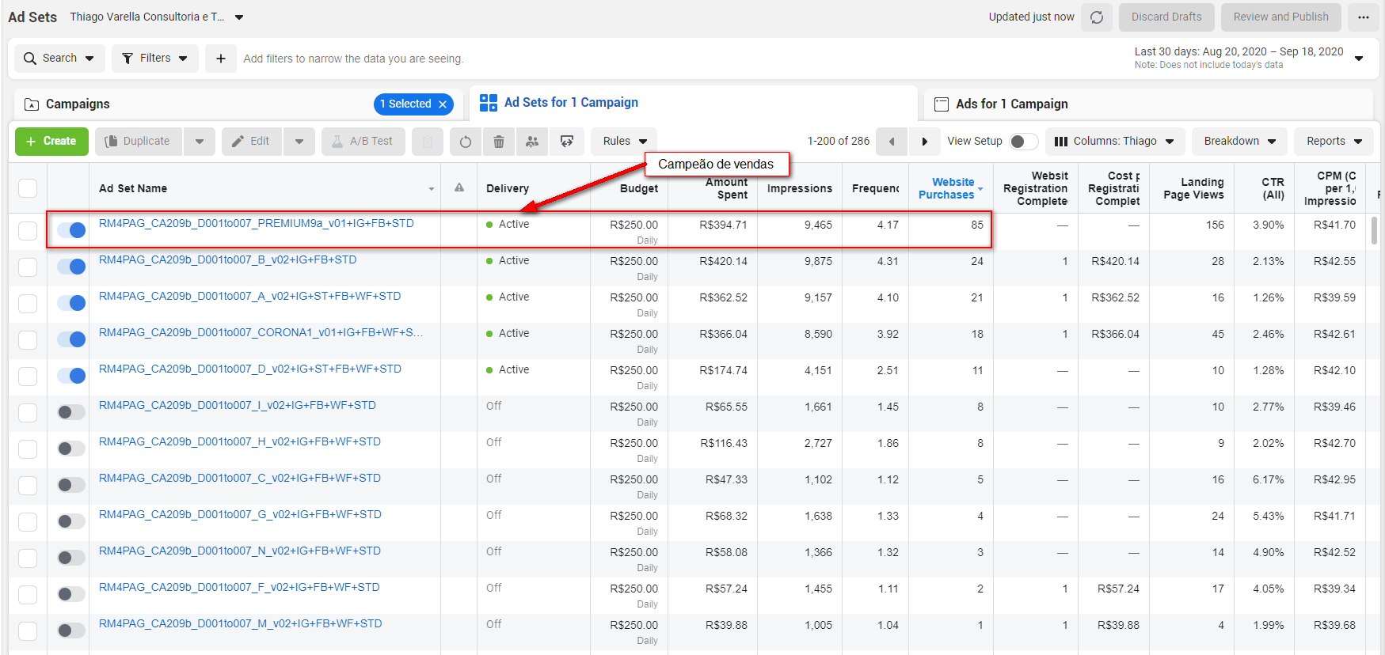Screen dimensions: 1385x655
Task: Click the refresh data icon
Action: tap(1097, 17)
